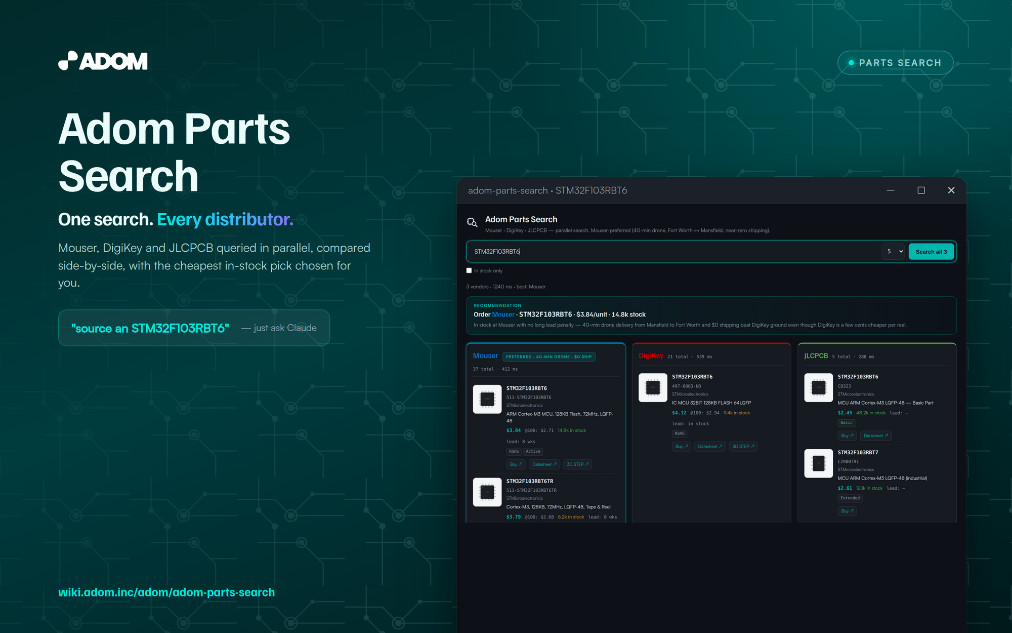Click the ADOM logo
Screen dimensions: 1012x633
pos(103,61)
